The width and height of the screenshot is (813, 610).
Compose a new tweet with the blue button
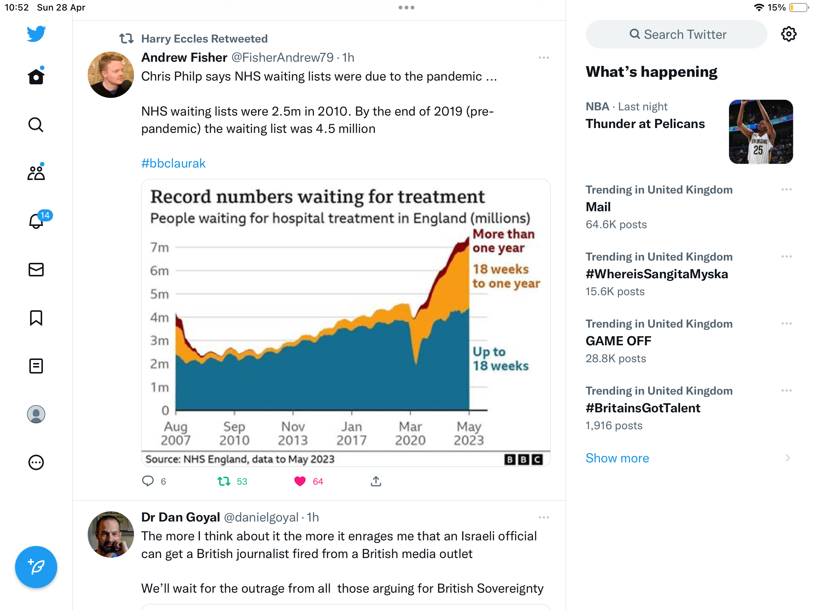point(36,567)
